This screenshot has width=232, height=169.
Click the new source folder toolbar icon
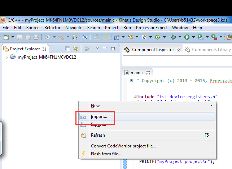[130, 37]
